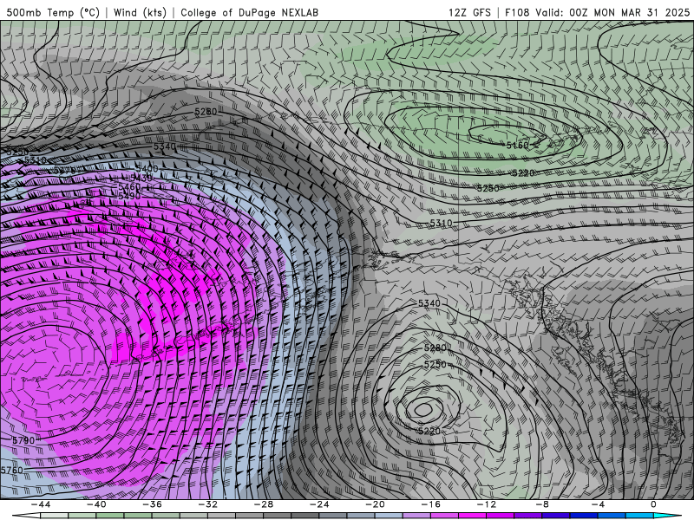Viewport: 694px width, 520px height.
Task: Click the -40 colorbar tick label
Action: 96,504
